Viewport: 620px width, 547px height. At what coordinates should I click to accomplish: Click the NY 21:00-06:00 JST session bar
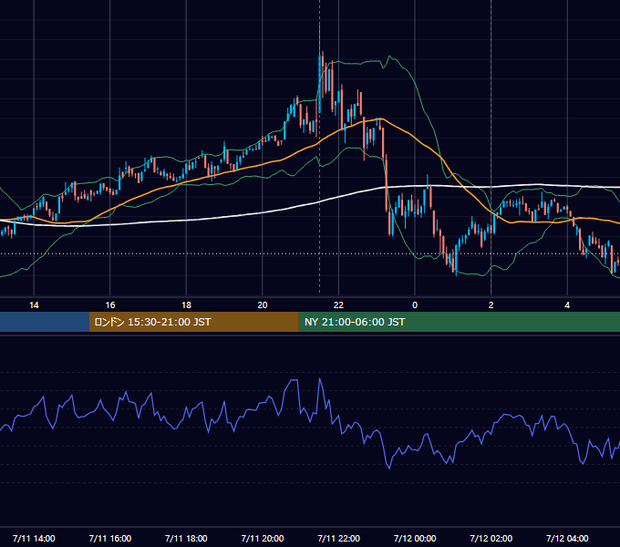(x=459, y=322)
